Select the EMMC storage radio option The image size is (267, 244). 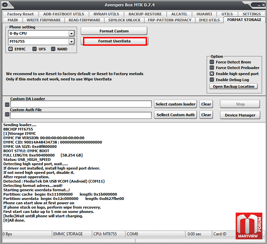coord(11,49)
